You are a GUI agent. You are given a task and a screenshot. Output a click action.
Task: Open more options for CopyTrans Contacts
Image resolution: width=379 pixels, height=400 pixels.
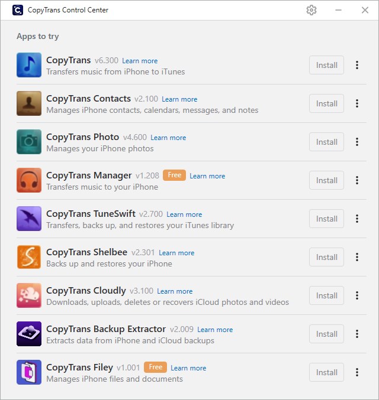pyautogui.click(x=357, y=103)
